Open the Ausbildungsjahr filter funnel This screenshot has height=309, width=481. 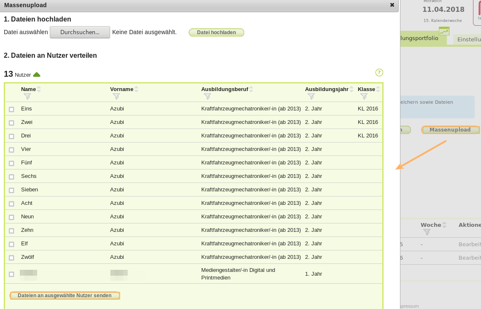[x=311, y=97]
